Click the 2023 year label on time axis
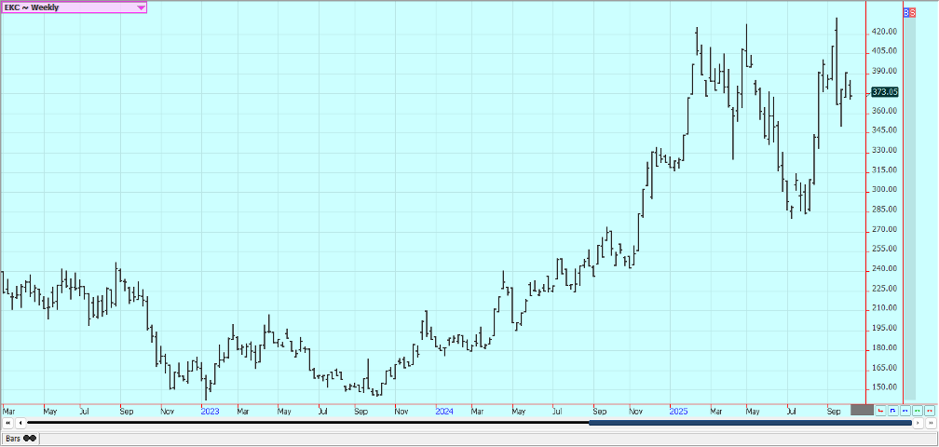939x447 pixels. [x=210, y=410]
